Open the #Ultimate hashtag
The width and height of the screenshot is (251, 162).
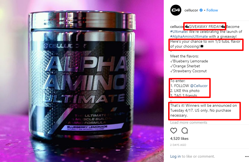tap(179, 32)
